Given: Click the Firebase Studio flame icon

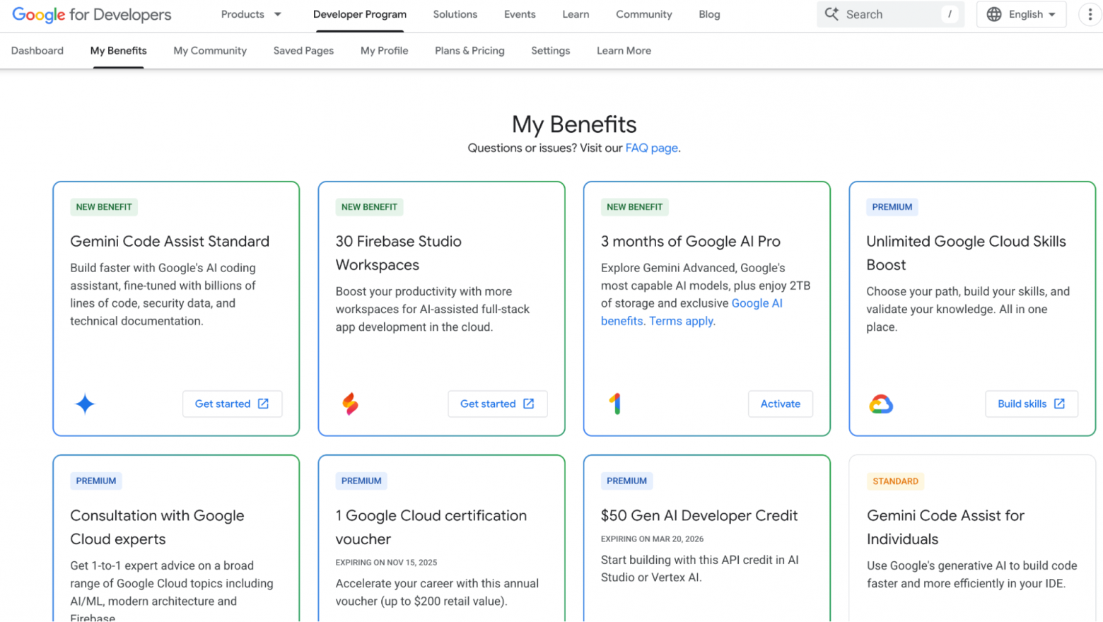Looking at the screenshot, I should [349, 404].
